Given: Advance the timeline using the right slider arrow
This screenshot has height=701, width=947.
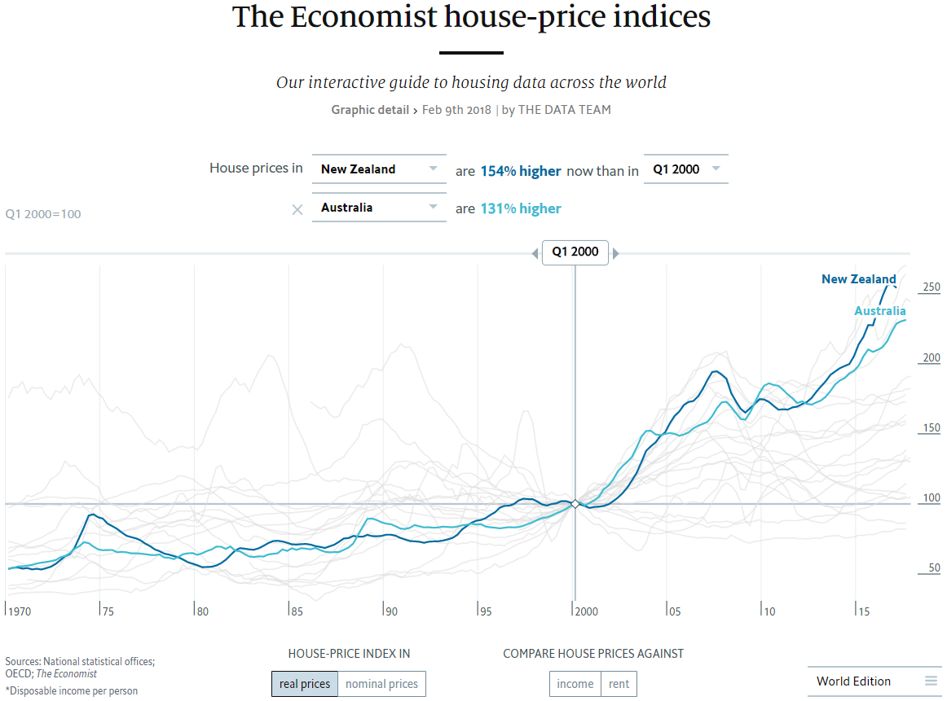Looking at the screenshot, I should (616, 252).
